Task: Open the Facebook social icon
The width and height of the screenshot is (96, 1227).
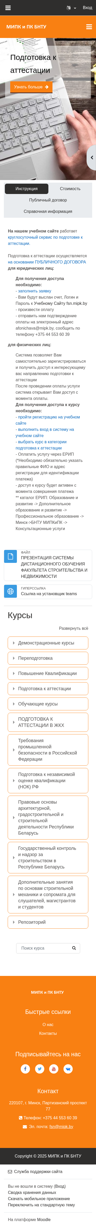Action: (x=26, y=1068)
